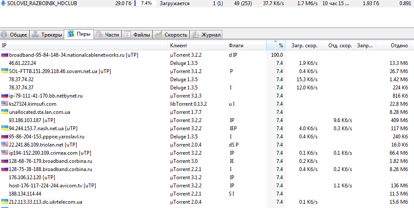Open the Части tab

pos(108,34)
